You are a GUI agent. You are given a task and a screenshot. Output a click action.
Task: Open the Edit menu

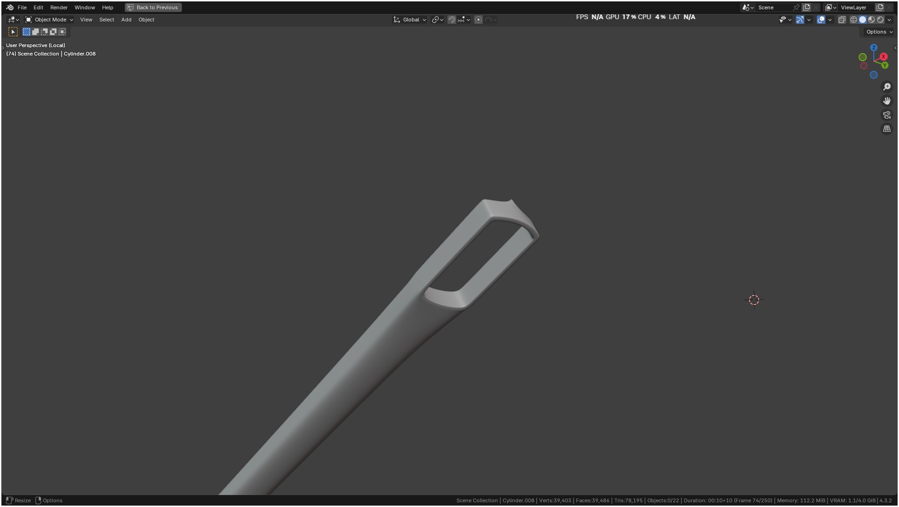(x=38, y=7)
